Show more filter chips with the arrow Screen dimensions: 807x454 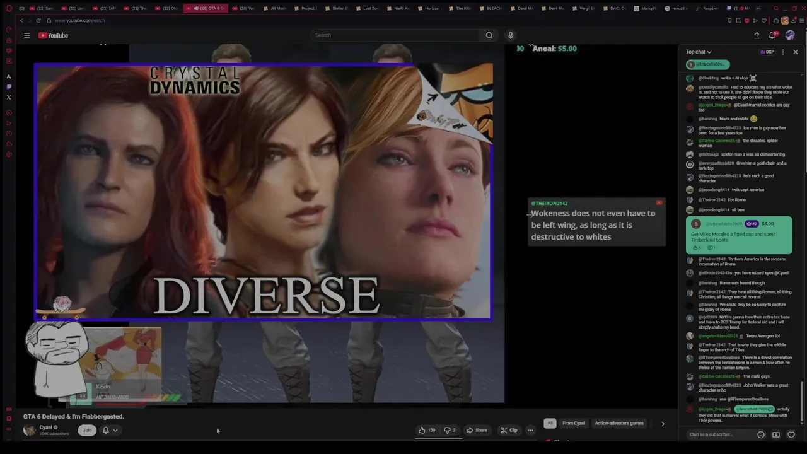[663, 424]
